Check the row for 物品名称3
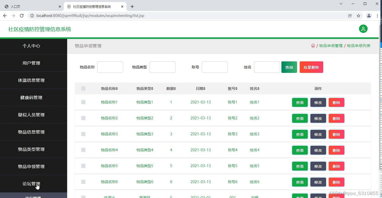The width and height of the screenshot is (382, 198). [83, 134]
